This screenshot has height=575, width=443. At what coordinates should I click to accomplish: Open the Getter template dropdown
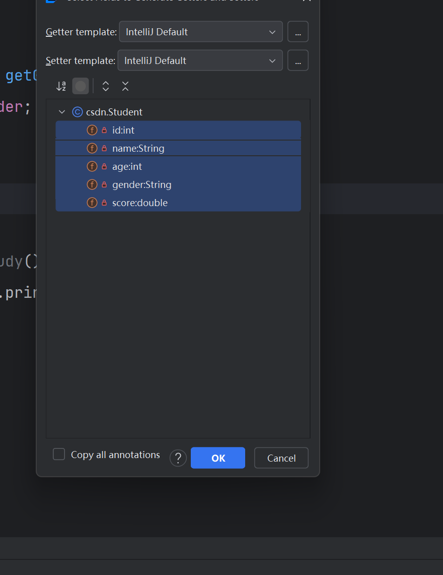pyautogui.click(x=201, y=32)
